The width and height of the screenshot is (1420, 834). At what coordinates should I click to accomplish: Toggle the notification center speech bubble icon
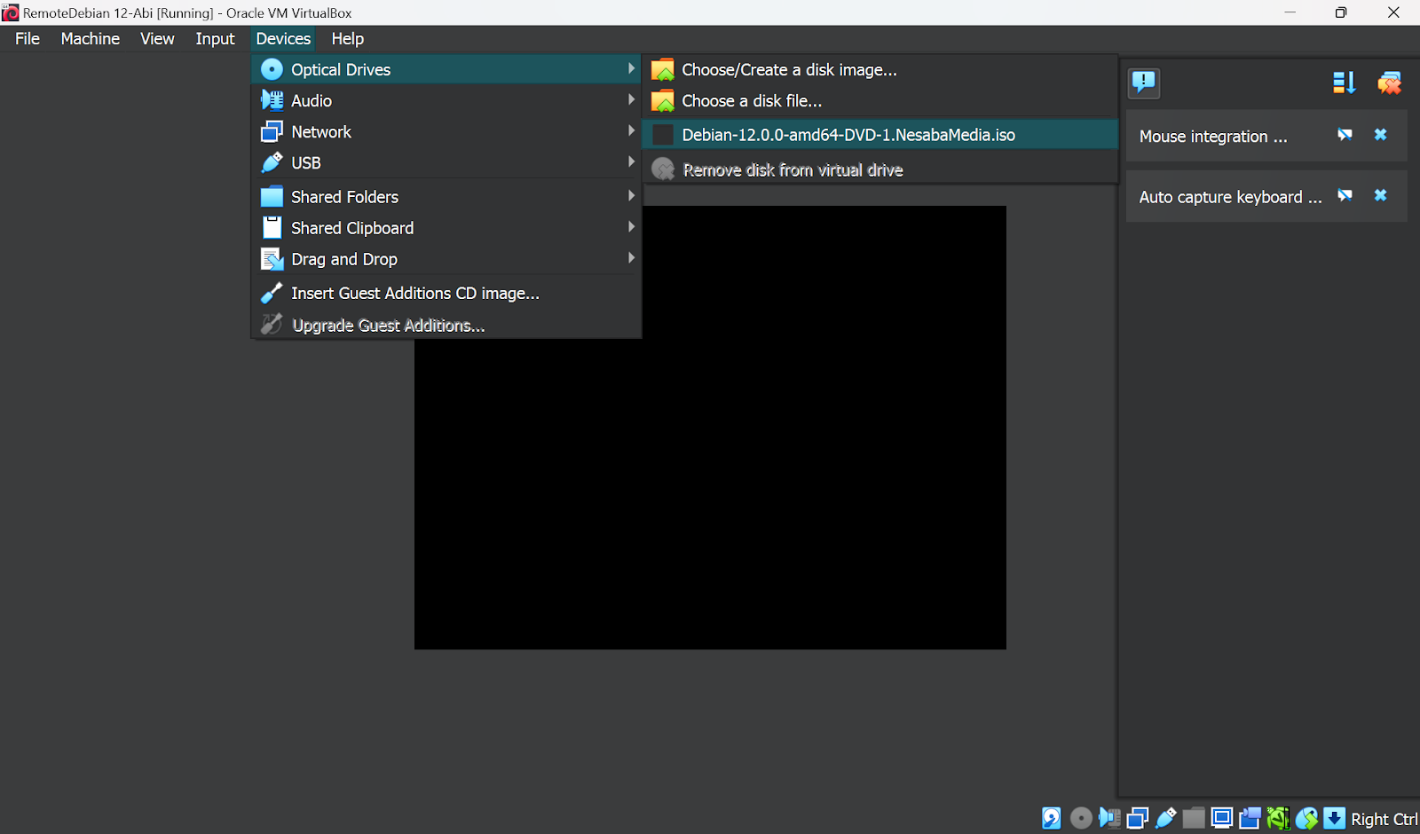1144,83
